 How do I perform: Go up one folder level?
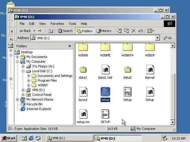point(50,31)
